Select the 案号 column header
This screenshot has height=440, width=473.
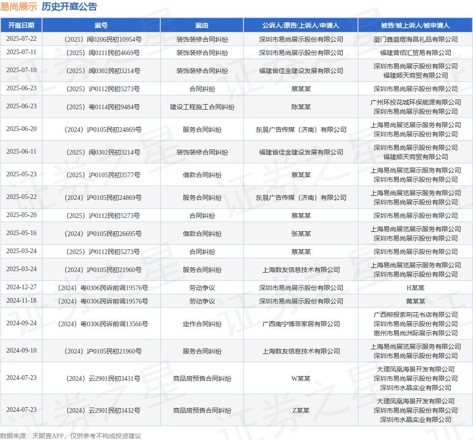101,25
